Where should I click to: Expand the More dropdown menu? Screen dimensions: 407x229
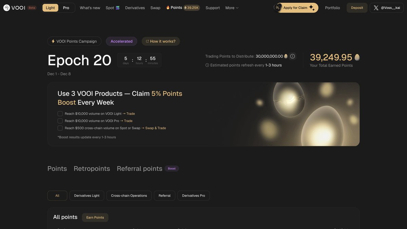[232, 8]
